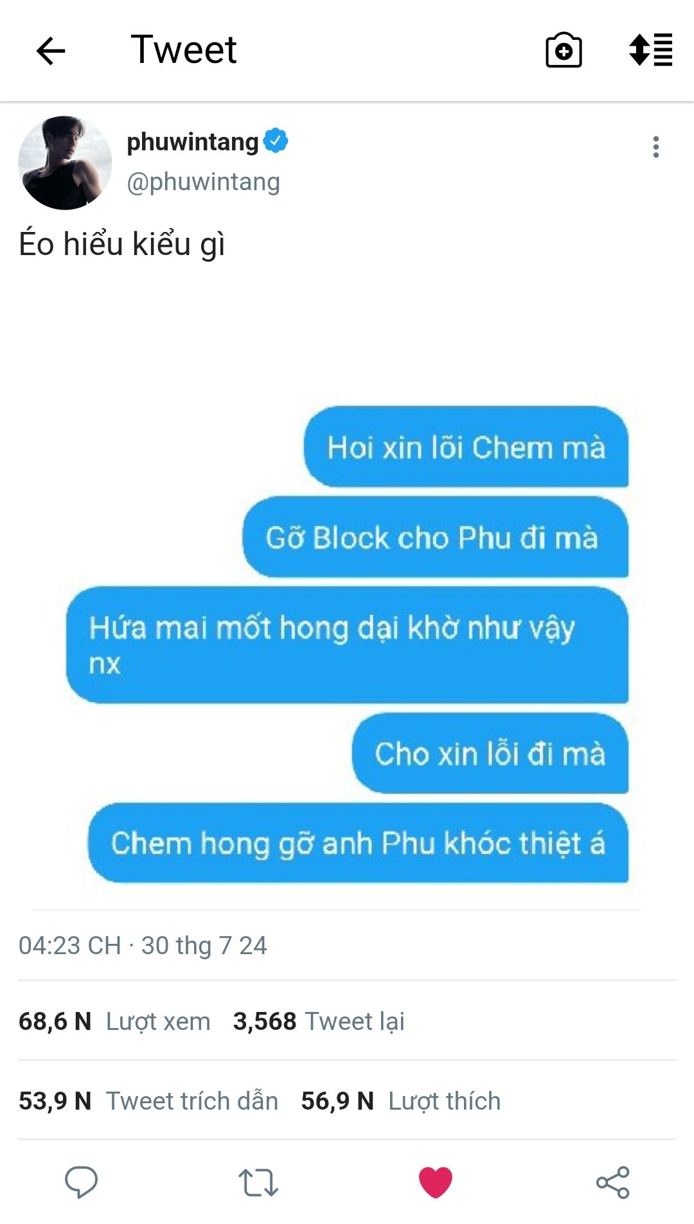Tap the tweet text Éo hiểu kiểu gì

pos(122,244)
